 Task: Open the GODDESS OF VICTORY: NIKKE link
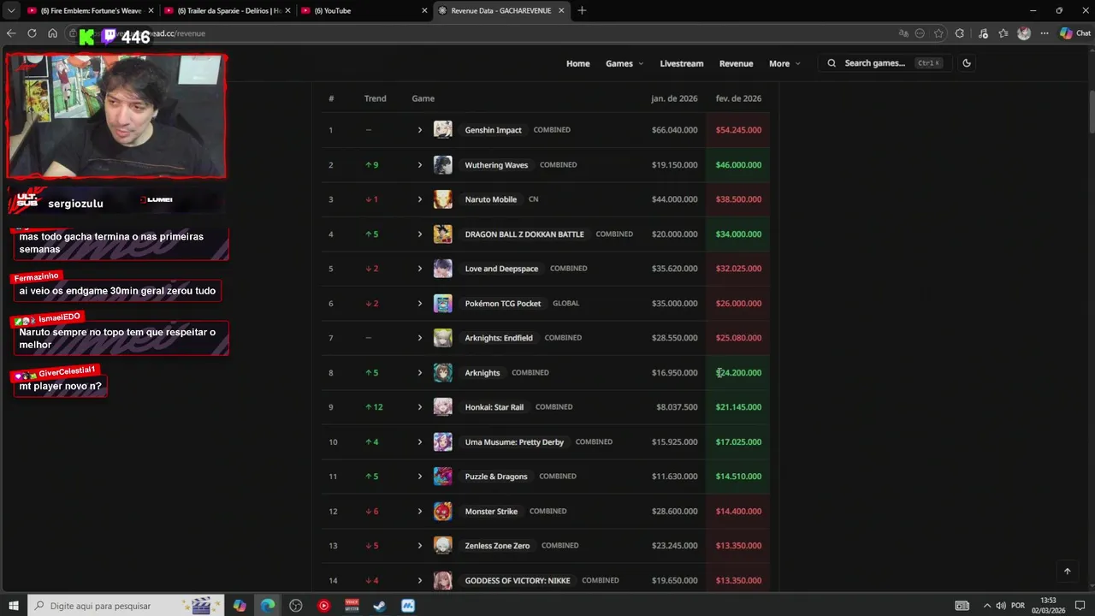518,581
